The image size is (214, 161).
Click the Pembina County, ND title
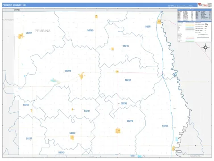click(x=14, y=5)
